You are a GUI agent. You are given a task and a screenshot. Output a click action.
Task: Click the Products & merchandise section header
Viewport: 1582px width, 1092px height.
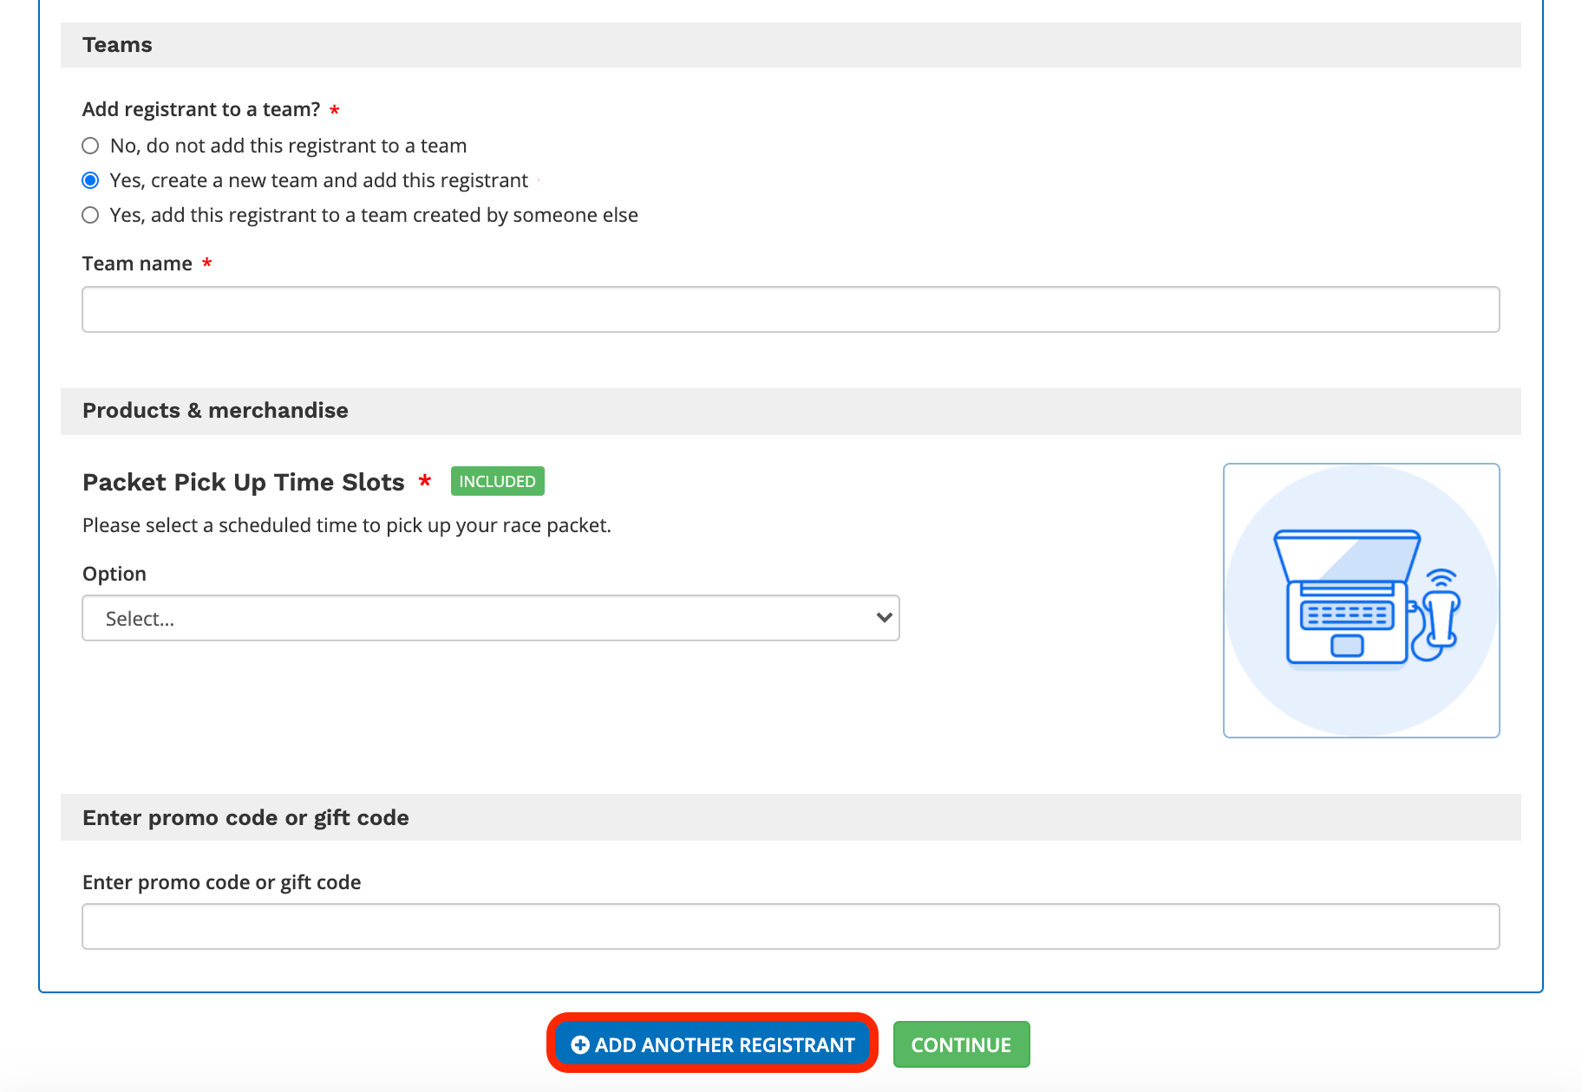point(215,411)
